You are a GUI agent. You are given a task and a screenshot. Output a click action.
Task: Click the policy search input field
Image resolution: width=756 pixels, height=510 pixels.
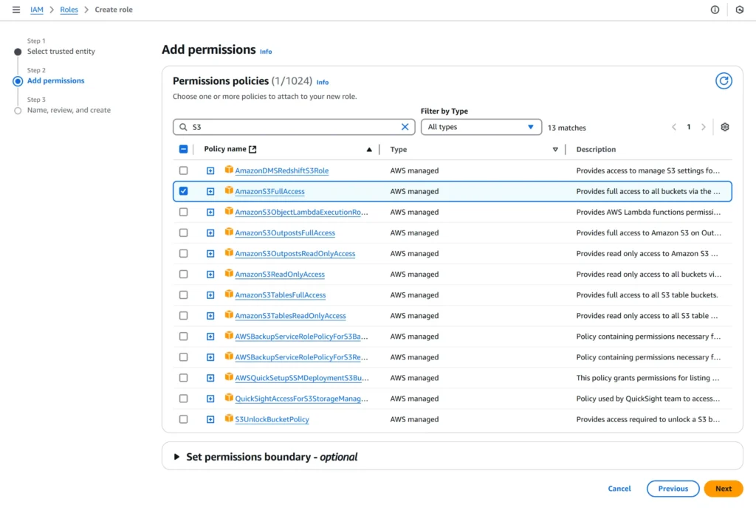point(294,127)
